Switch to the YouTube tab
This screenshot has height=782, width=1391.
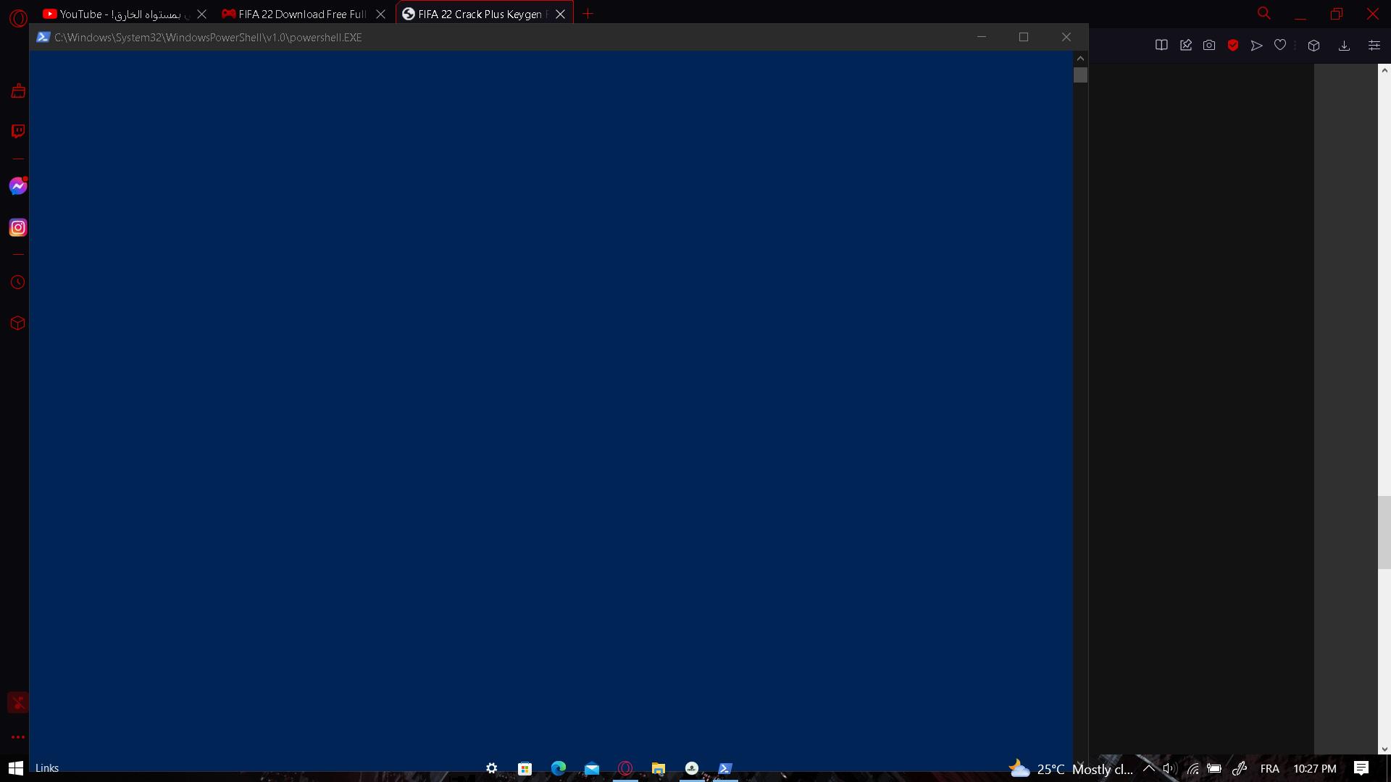[116, 14]
